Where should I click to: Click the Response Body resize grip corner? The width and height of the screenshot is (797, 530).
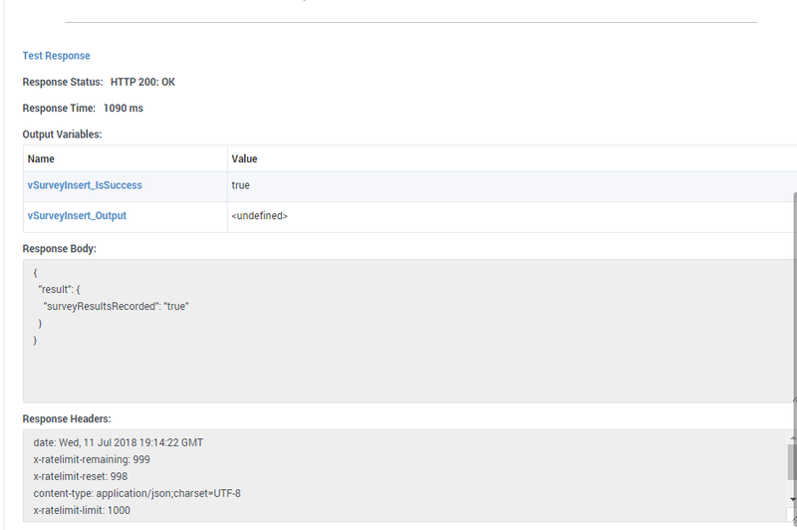[x=794, y=399]
